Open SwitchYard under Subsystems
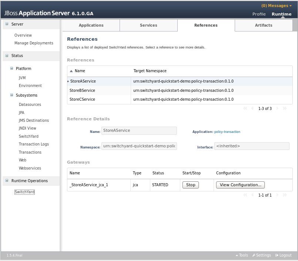The height and width of the screenshot is (261, 298). 29,136
